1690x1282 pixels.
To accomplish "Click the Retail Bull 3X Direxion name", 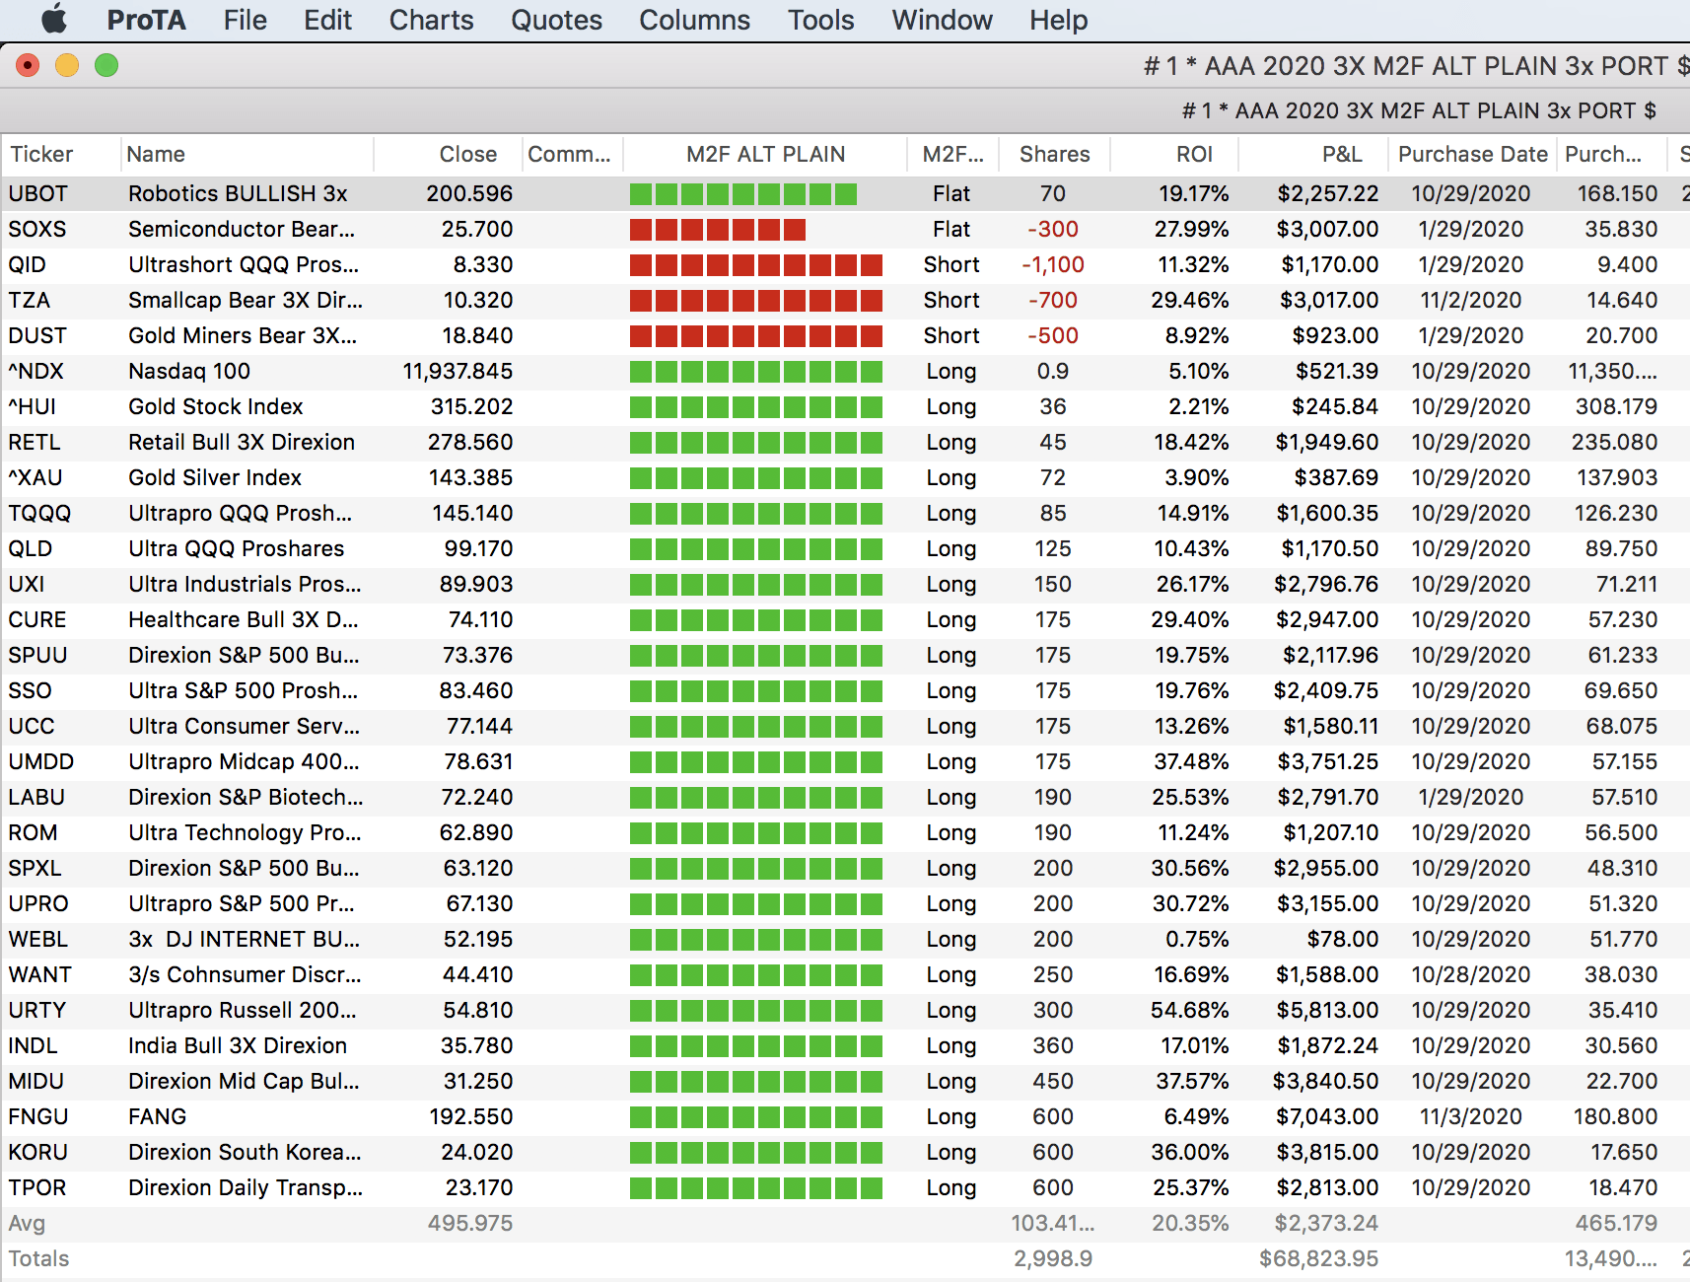I will tap(242, 442).
